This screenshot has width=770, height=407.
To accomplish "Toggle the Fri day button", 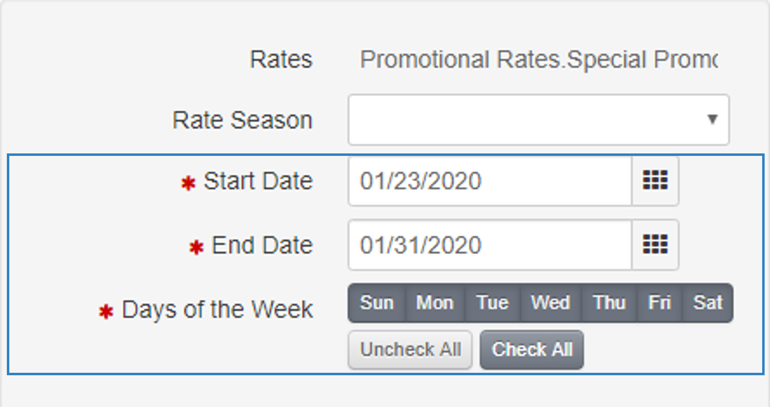I will [659, 303].
